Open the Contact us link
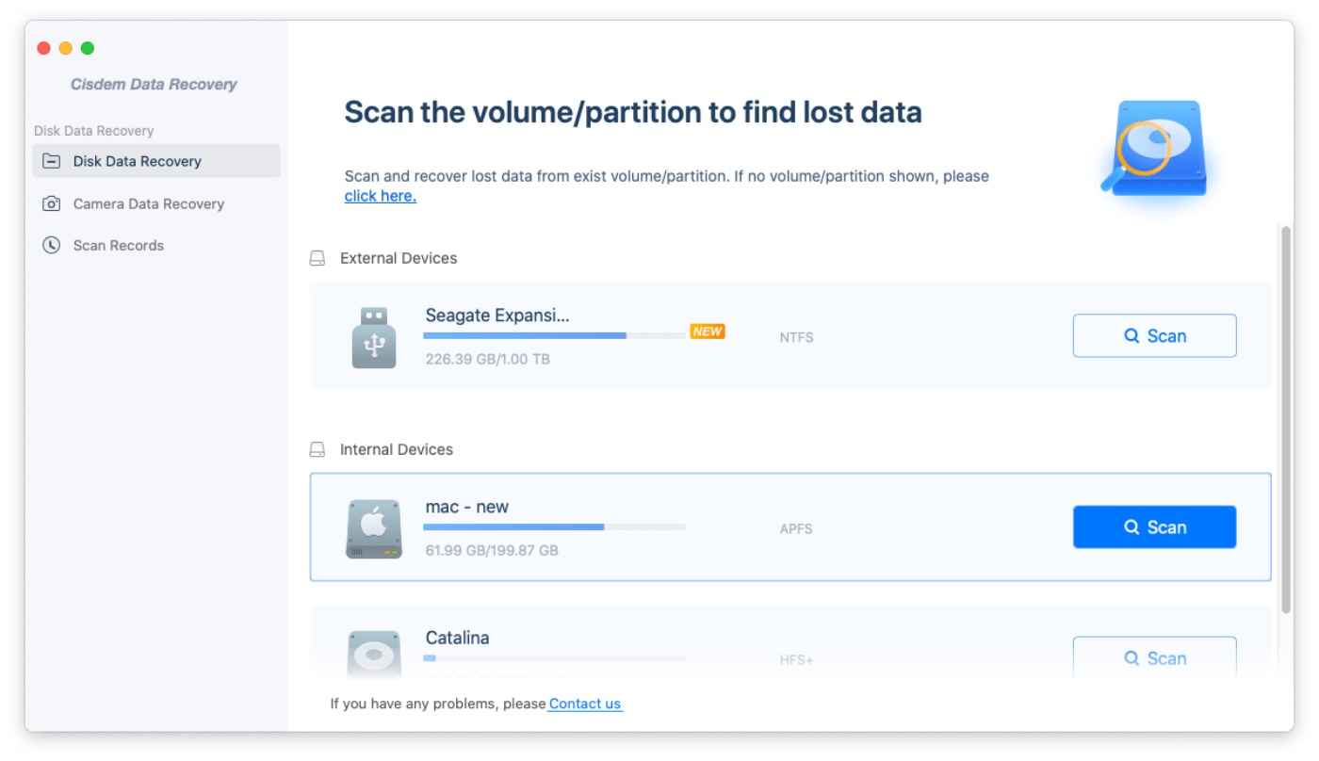 584,704
